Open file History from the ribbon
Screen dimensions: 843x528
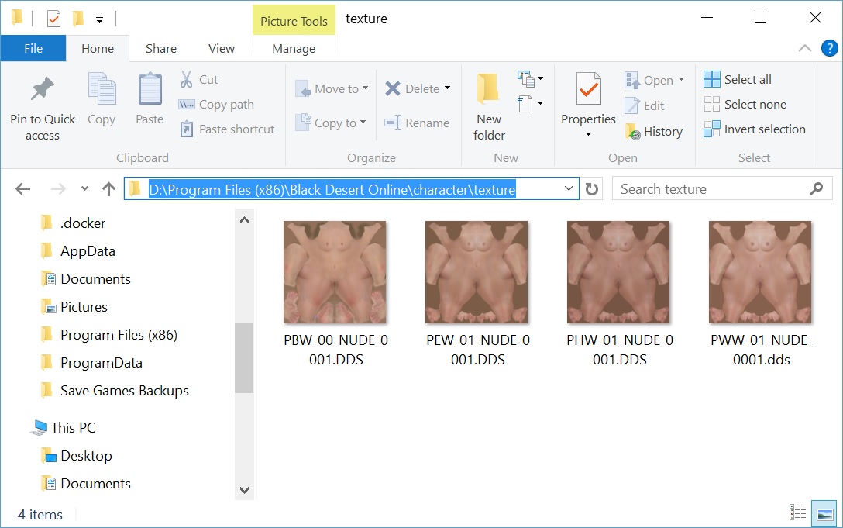[x=655, y=131]
